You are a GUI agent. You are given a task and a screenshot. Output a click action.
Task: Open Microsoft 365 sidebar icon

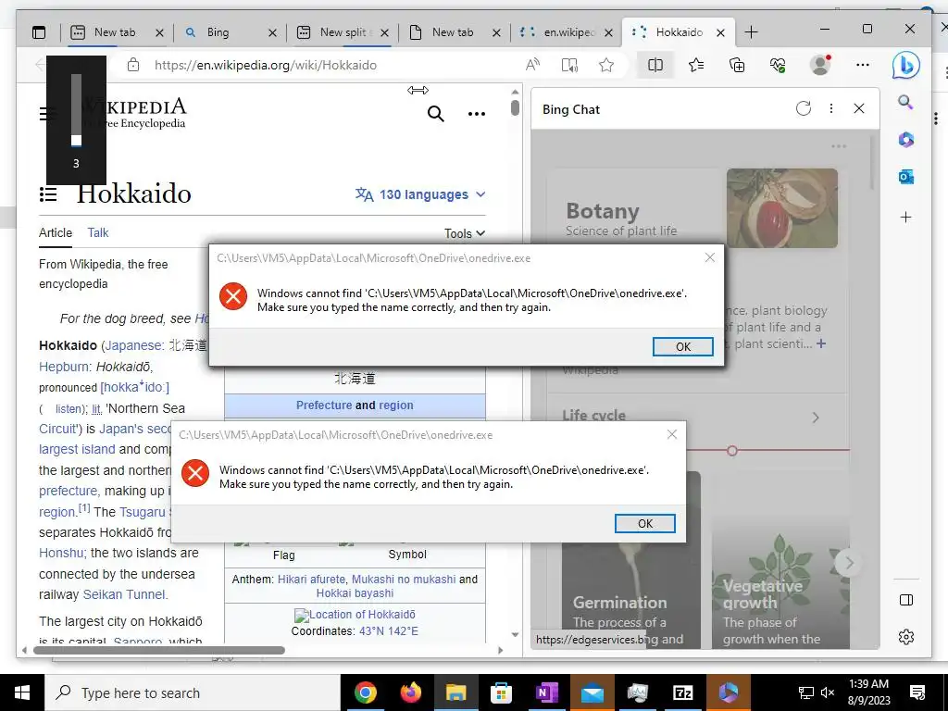[x=905, y=140]
